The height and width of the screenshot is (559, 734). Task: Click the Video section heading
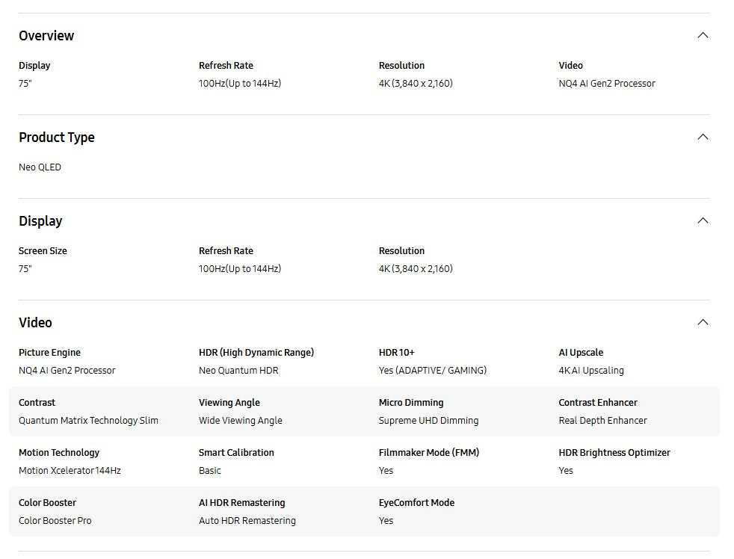click(36, 323)
